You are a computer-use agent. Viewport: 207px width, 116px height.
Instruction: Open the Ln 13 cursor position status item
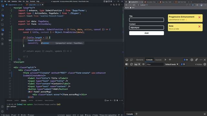(61, 115)
